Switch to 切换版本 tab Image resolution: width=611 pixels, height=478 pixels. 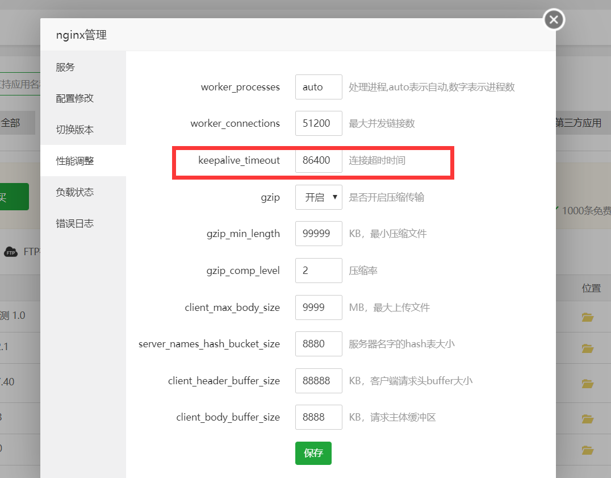pyautogui.click(x=83, y=130)
